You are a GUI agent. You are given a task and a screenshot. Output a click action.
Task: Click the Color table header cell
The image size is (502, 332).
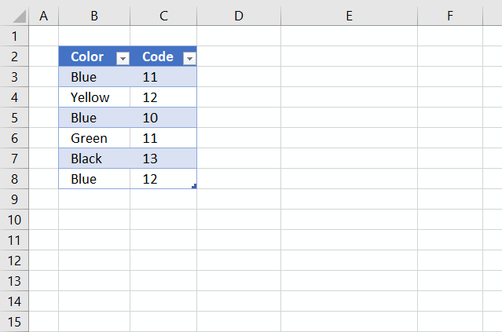[x=94, y=57]
